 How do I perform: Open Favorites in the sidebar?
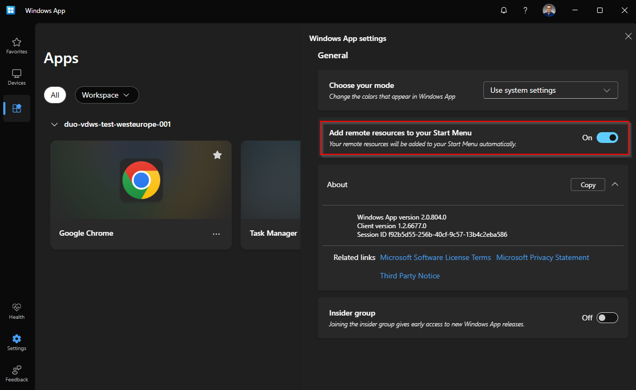tap(17, 45)
